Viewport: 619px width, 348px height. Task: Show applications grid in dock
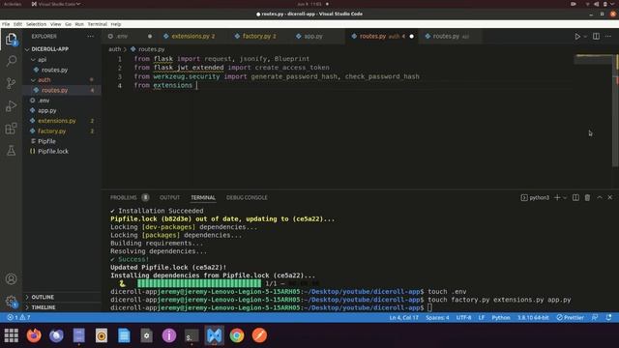tap(12, 335)
